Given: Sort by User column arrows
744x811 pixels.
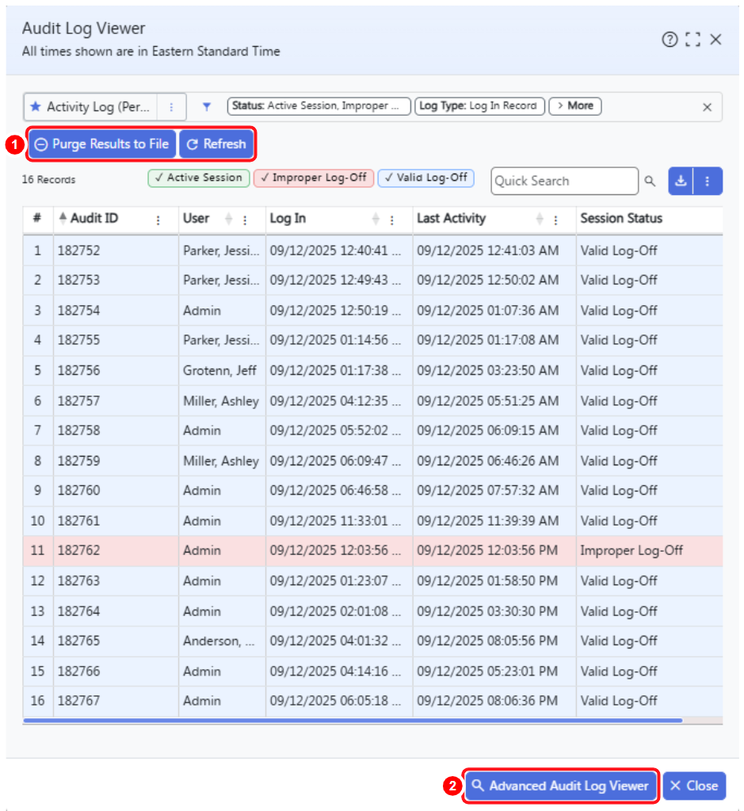Looking at the screenshot, I should [228, 220].
